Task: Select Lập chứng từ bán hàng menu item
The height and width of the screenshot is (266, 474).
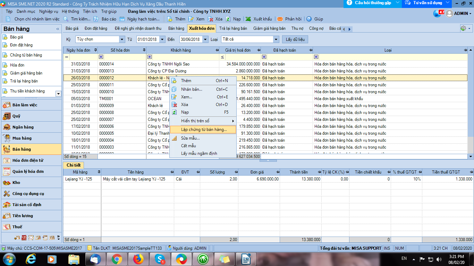Action: tap(203, 130)
